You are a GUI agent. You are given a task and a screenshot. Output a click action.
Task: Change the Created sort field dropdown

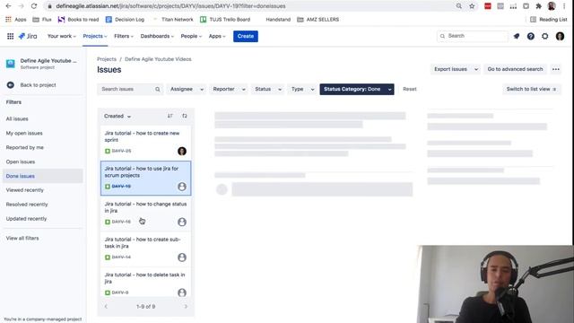(x=117, y=116)
